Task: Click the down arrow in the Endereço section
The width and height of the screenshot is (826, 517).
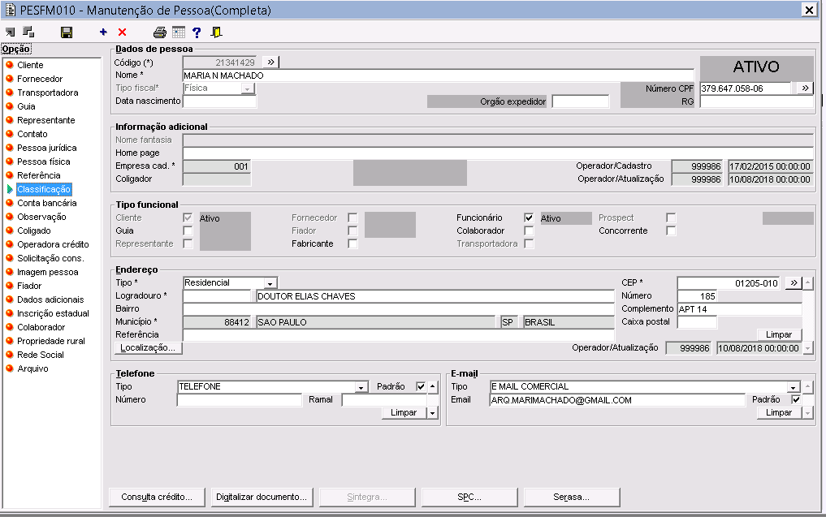Action: 807,348
